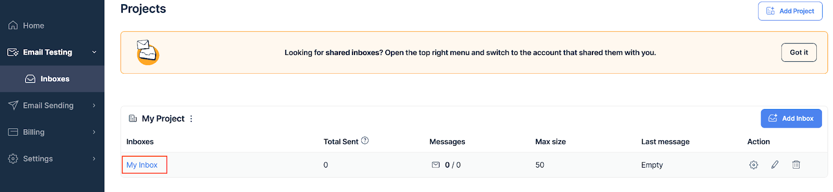Click the messages envelope icon

tap(436, 165)
